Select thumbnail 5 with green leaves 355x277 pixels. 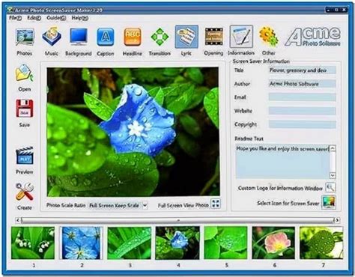coord(225,243)
